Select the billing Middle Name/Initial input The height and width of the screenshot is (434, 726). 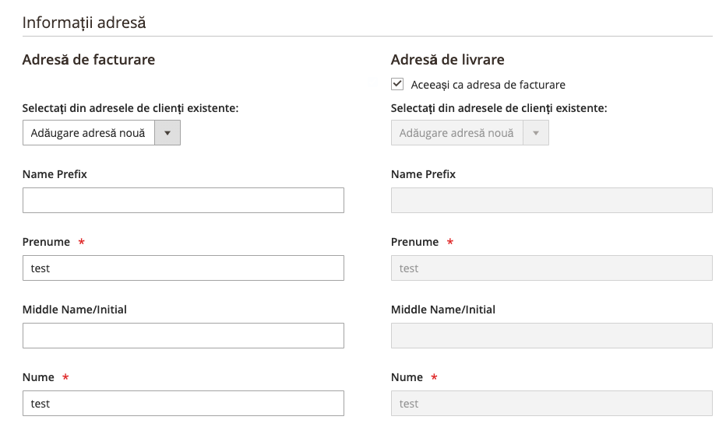point(183,335)
